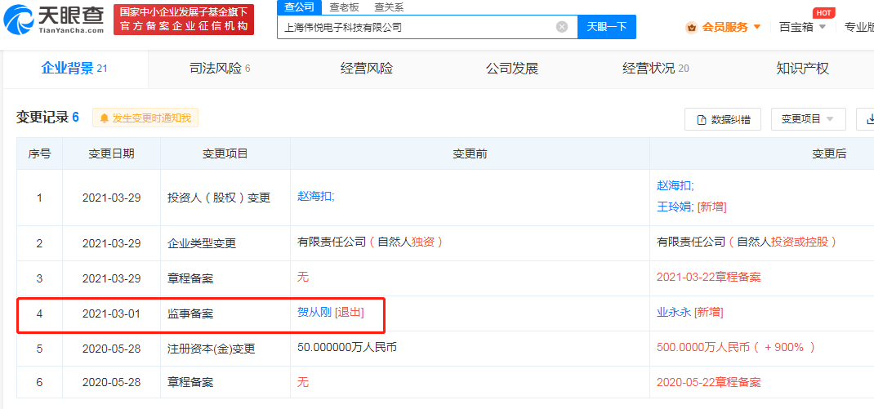Click the 天眼一下 search button
The image size is (874, 409).
tap(606, 27)
